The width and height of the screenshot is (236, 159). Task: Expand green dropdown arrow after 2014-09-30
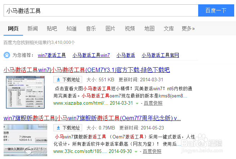(136, 152)
